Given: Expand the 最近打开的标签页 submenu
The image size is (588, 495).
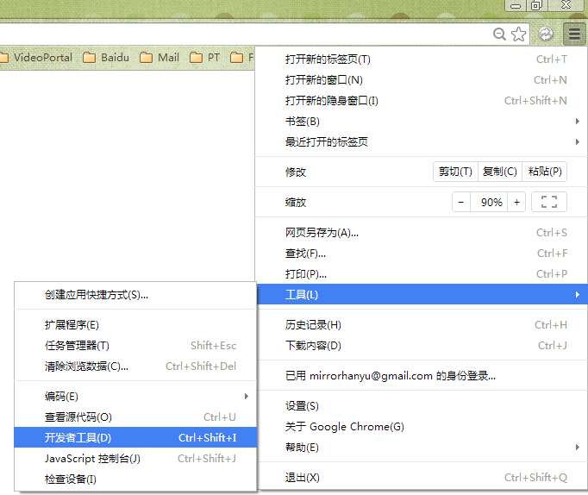Looking at the screenshot, I should [x=422, y=141].
